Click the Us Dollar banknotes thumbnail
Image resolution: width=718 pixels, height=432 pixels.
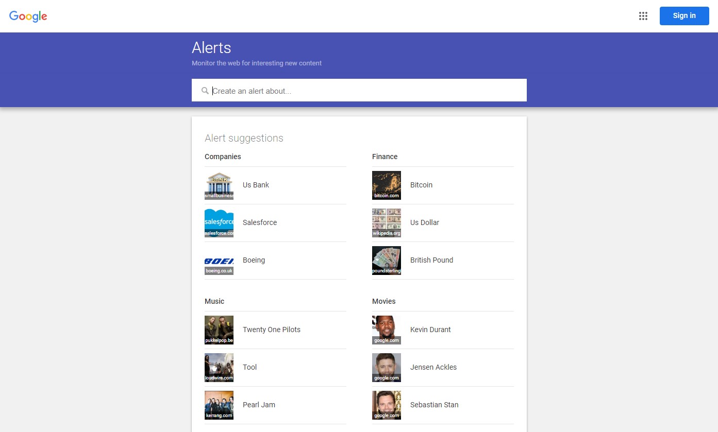tap(387, 223)
